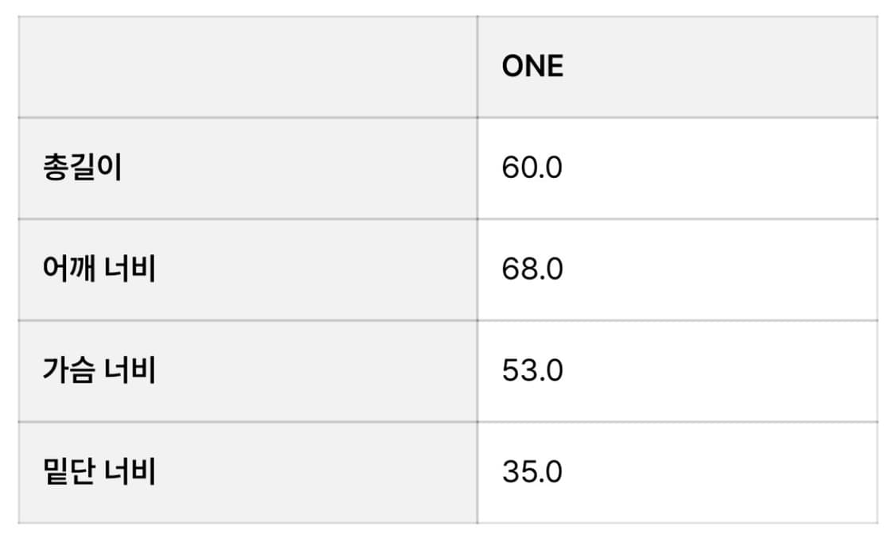
Task: Click the 35.0 hem width value
Action: [532, 473]
